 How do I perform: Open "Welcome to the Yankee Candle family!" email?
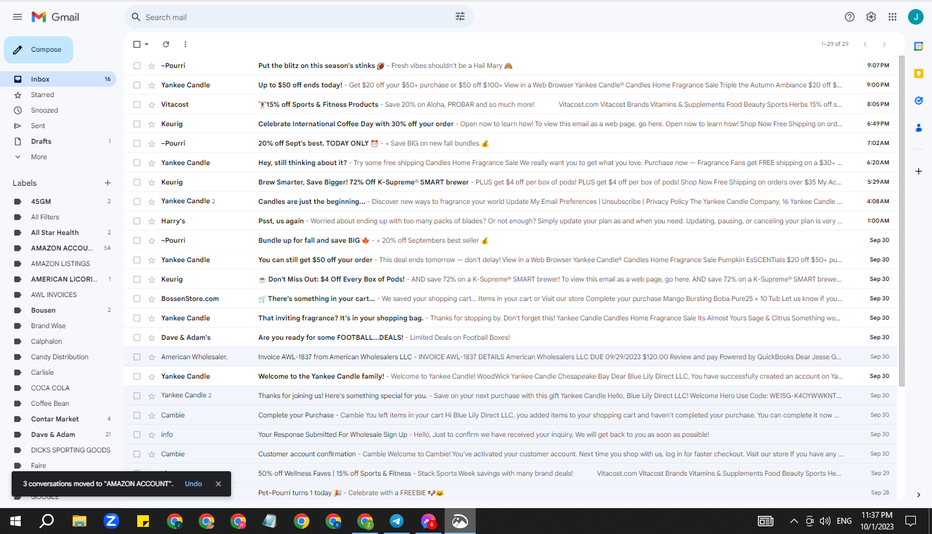click(511, 376)
